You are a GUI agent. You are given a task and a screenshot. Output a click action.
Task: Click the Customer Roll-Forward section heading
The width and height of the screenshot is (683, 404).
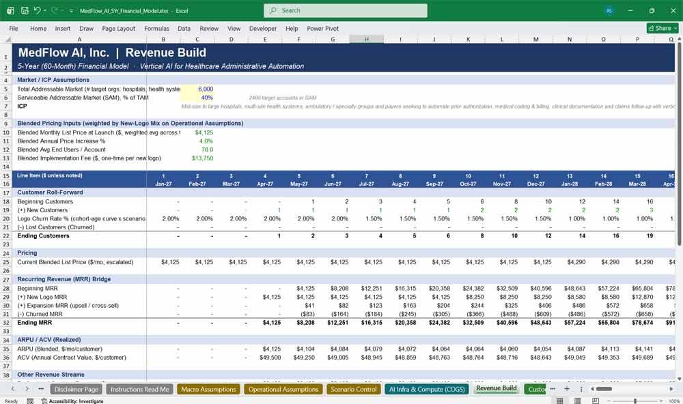pos(50,192)
